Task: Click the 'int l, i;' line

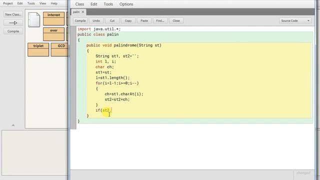Action: coord(105,61)
